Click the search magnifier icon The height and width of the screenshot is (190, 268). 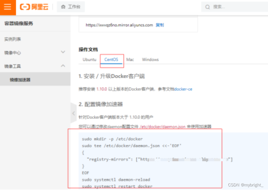(x=208, y=7)
